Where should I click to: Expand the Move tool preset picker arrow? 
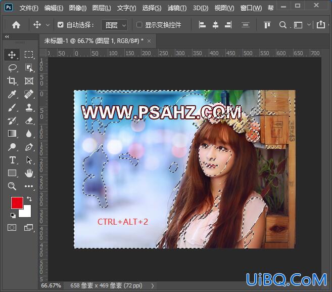click(x=48, y=25)
